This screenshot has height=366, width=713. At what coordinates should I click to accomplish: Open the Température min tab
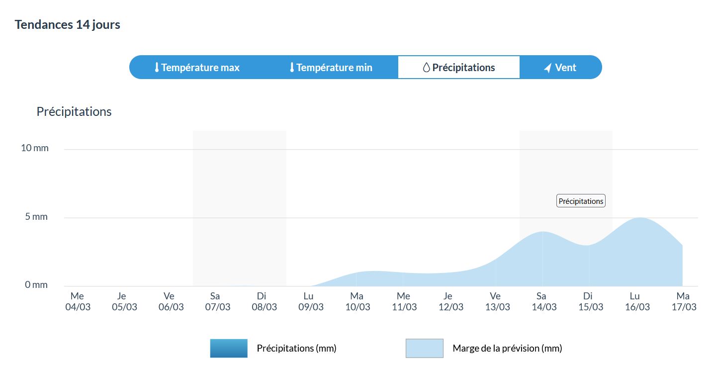(x=332, y=68)
